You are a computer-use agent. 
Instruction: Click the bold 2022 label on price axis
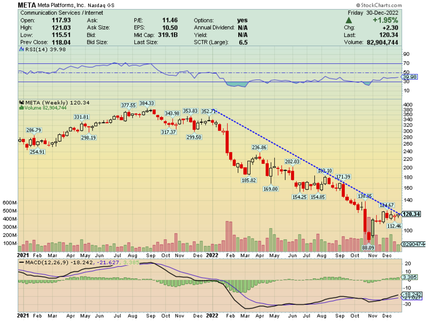click(x=212, y=255)
